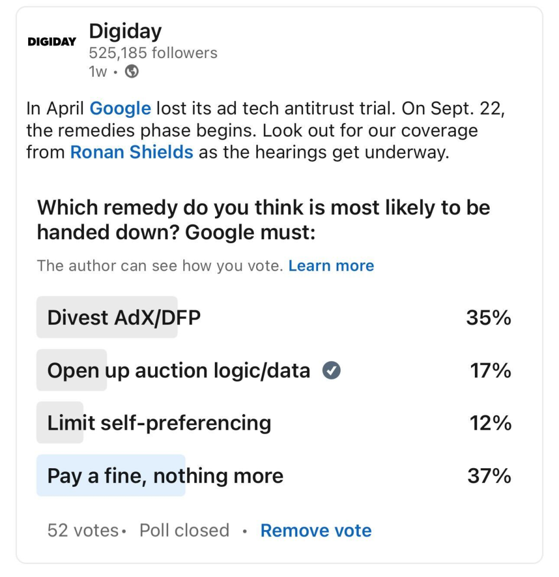Choose the Limit self-preferencing poll option
The image size is (559, 577).
coord(159,423)
